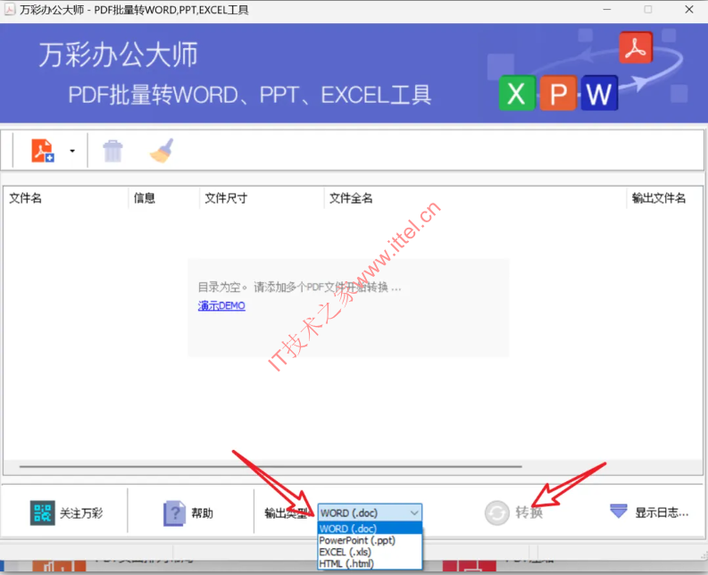Click the empty directory hint text
This screenshot has height=575, width=708.
(x=299, y=287)
